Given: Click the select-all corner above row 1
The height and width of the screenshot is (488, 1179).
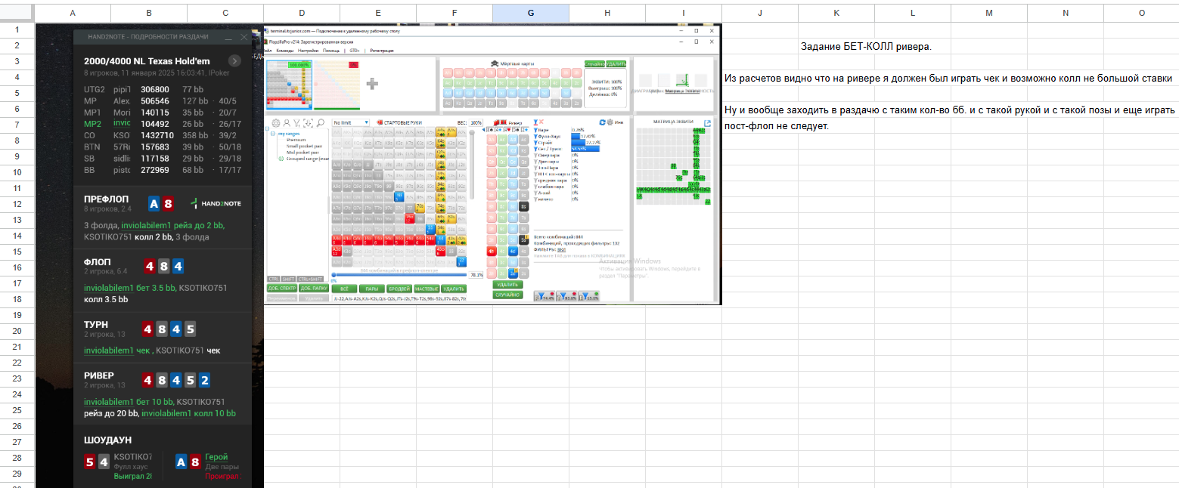Looking at the screenshot, I should 17,13.
